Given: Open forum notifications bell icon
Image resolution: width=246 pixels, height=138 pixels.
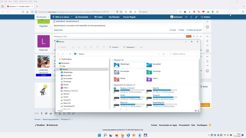Looking at the screenshot, I should pyautogui.click(x=191, y=17).
